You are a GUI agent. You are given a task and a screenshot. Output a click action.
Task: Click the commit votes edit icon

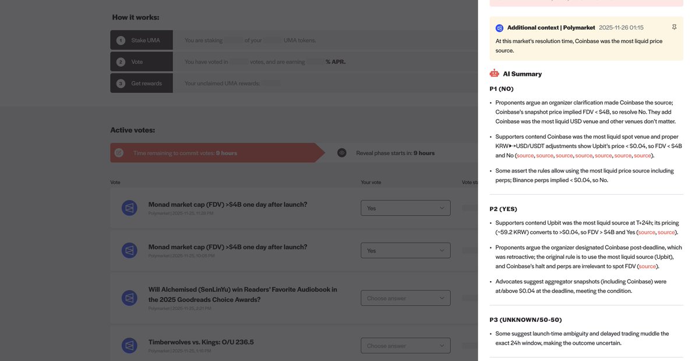119,153
